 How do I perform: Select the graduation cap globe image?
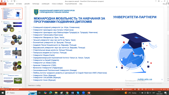(x=136, y=53)
